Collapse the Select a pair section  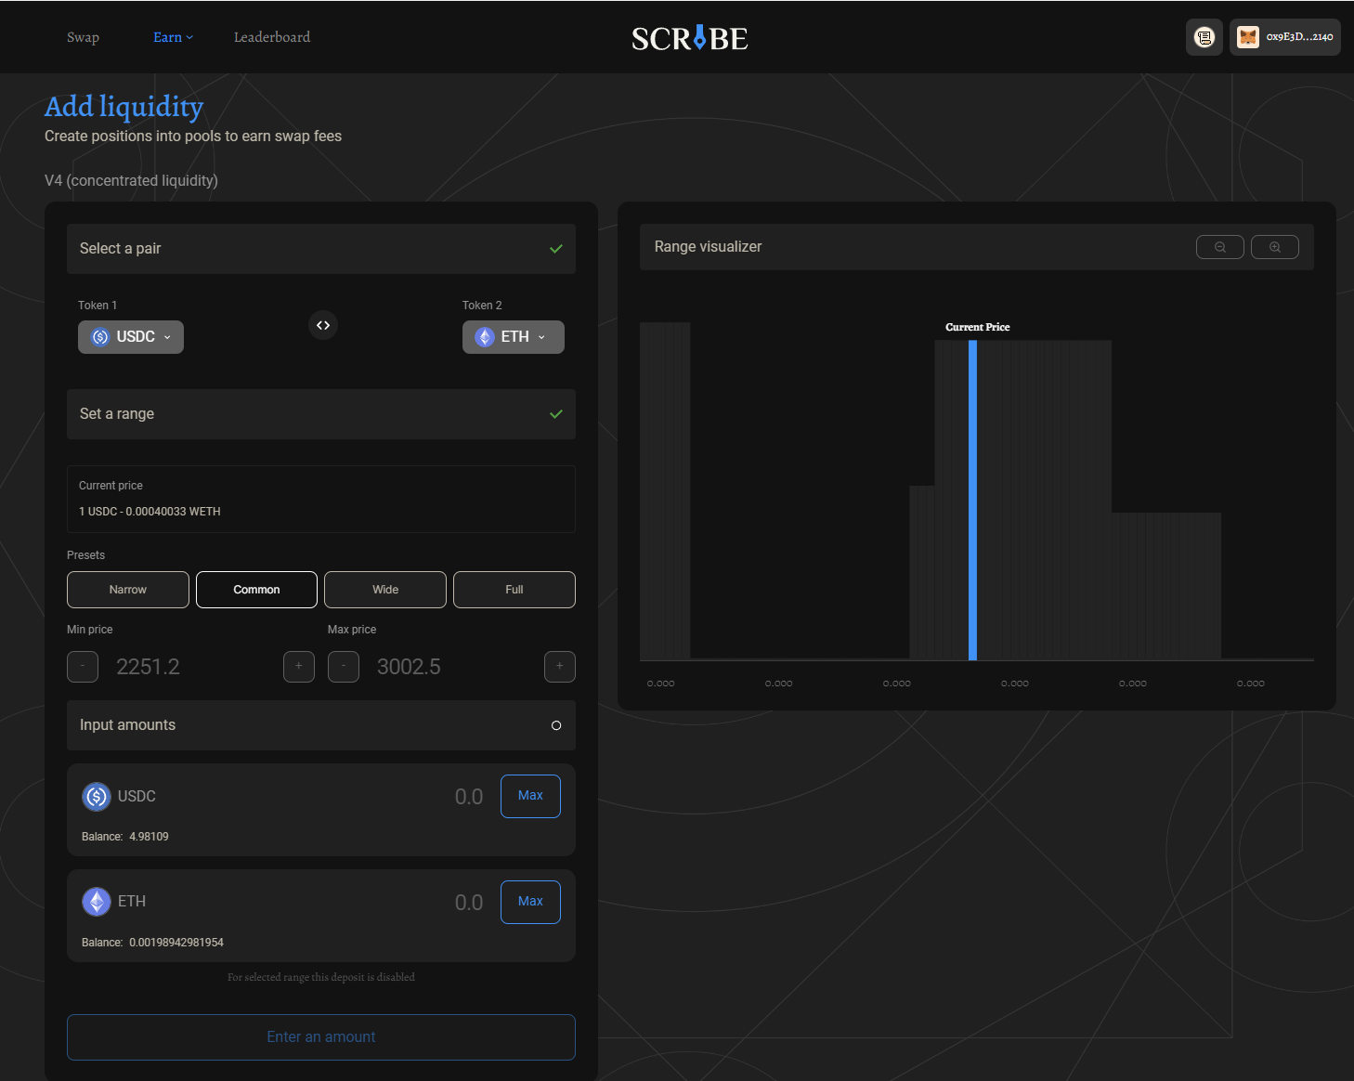321,249
